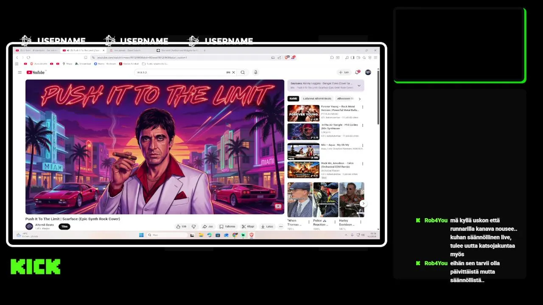
Task: Save the video with Tallenna button
Action: 227,227
